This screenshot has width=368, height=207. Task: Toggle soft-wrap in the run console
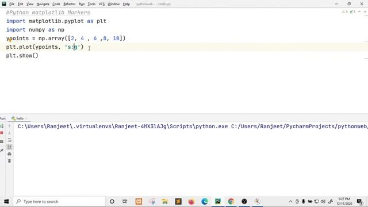tap(9, 140)
